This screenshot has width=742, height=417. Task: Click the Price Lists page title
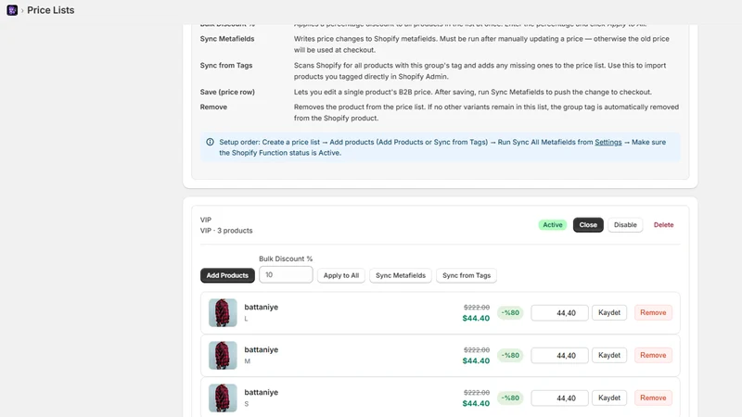point(51,10)
